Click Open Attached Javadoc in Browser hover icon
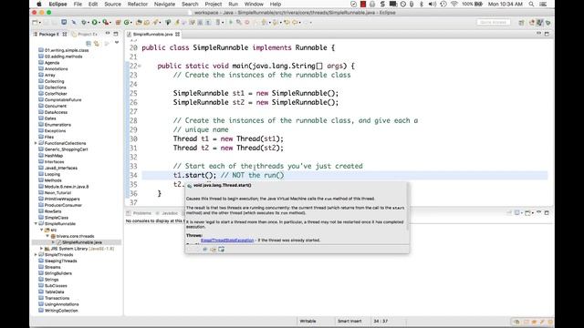Image resolution: width=584 pixels, height=328 pixels. coord(221,249)
